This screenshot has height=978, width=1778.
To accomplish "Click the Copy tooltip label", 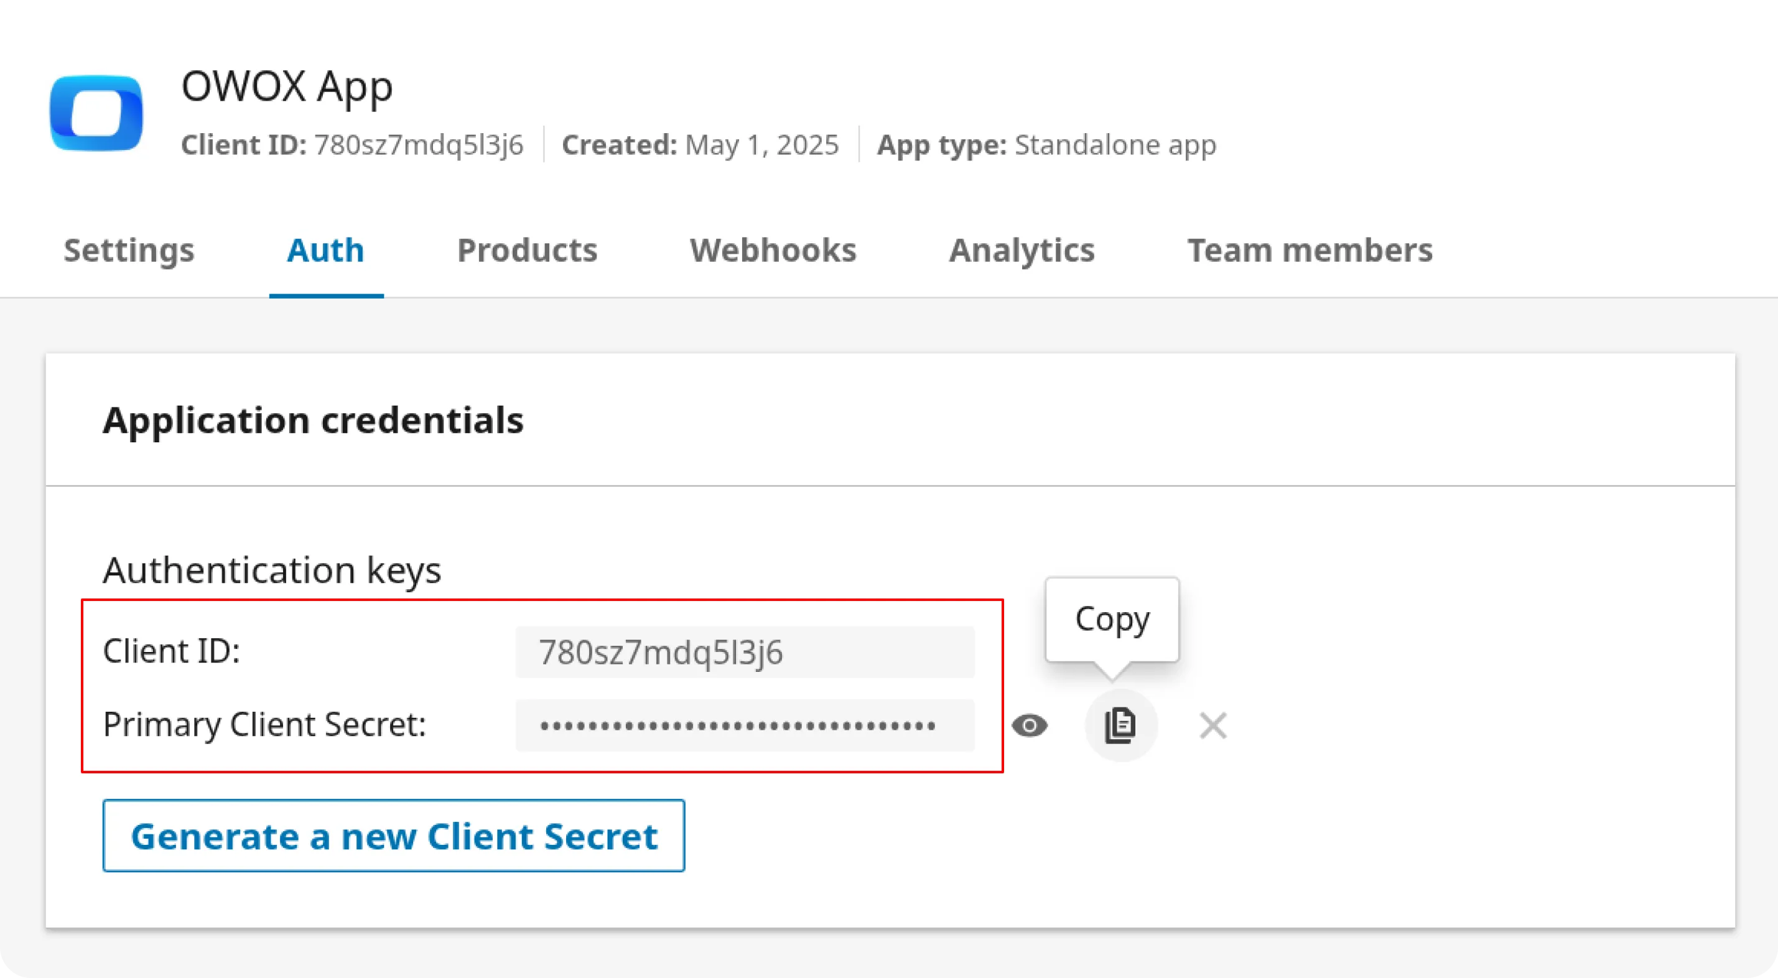I will pos(1112,619).
